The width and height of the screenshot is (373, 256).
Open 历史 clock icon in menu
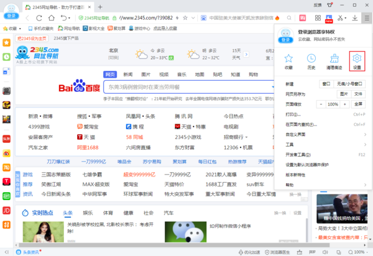311,61
